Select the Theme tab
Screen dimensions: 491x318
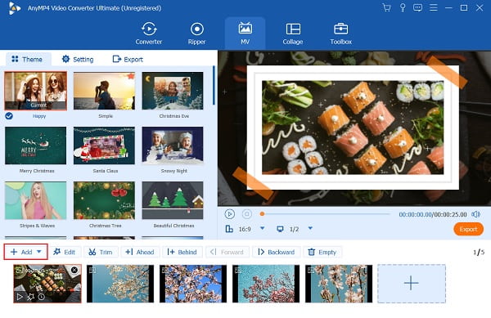point(27,59)
